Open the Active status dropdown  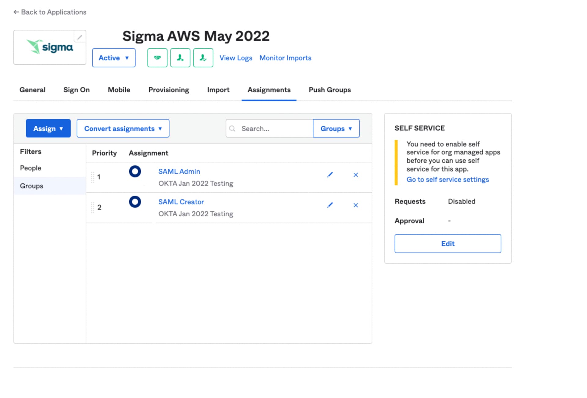tap(114, 58)
